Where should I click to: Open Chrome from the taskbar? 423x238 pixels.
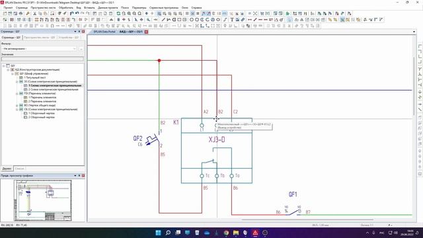click(x=226, y=233)
